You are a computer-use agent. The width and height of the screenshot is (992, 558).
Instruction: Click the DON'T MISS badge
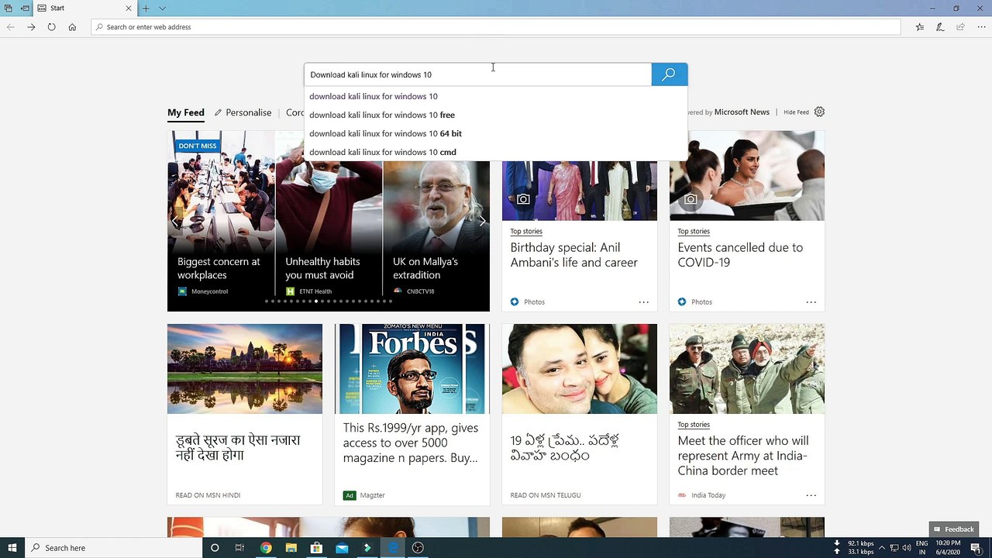(x=198, y=146)
